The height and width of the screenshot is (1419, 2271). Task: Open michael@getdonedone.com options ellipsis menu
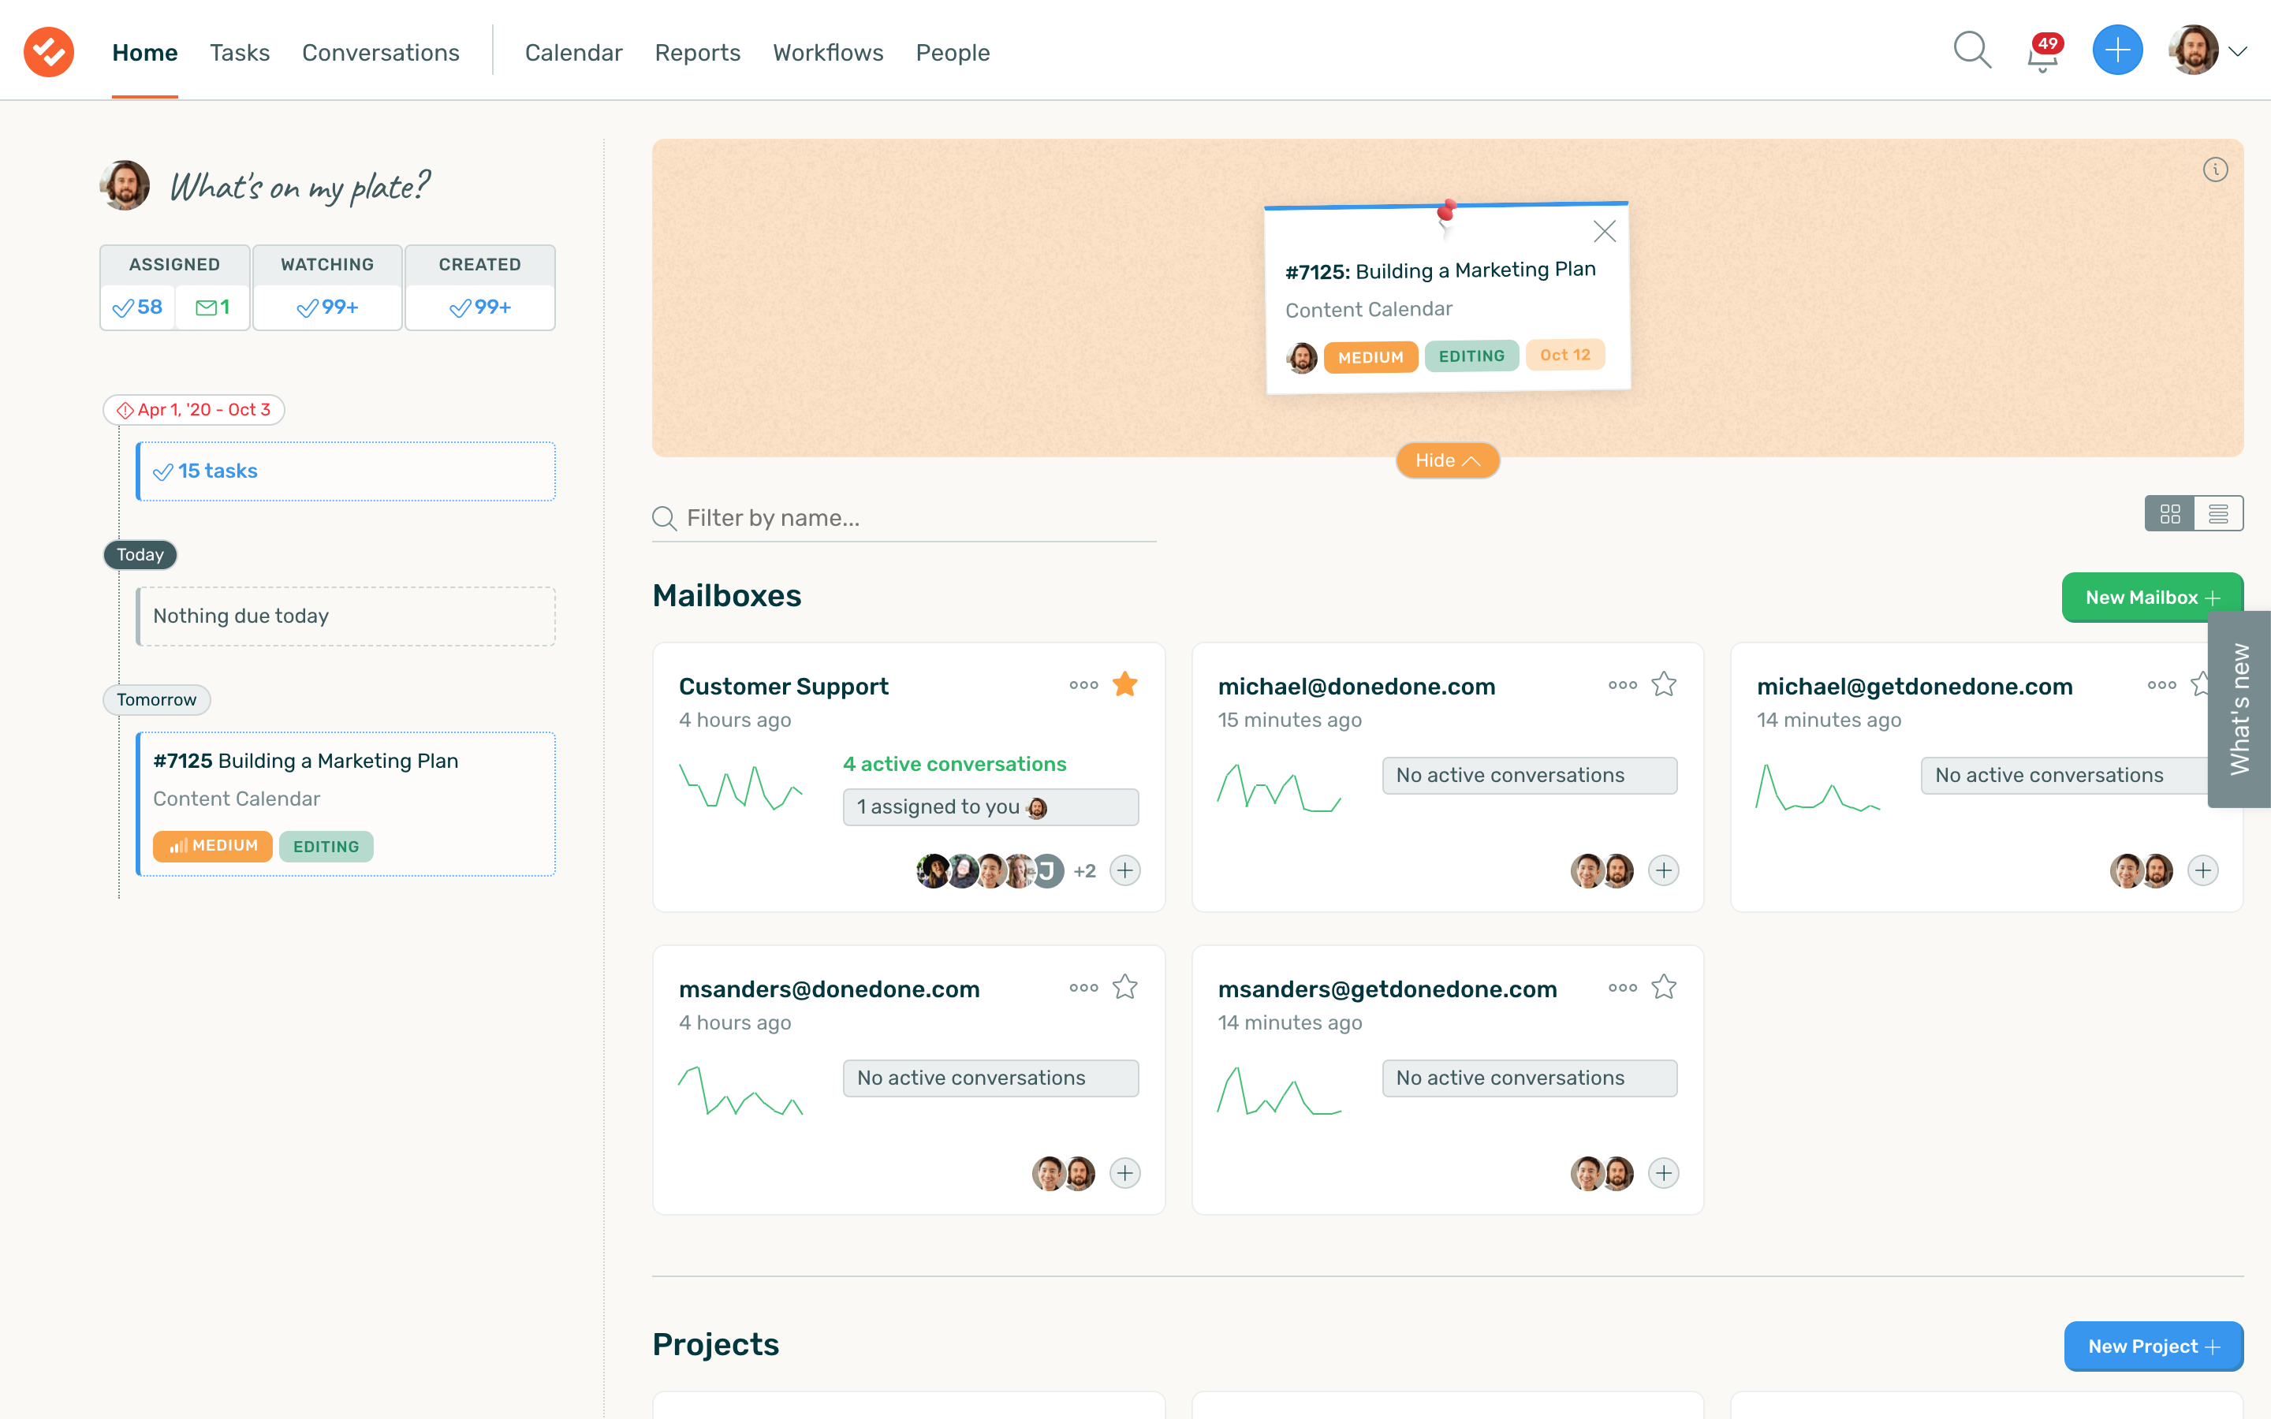(x=2162, y=685)
